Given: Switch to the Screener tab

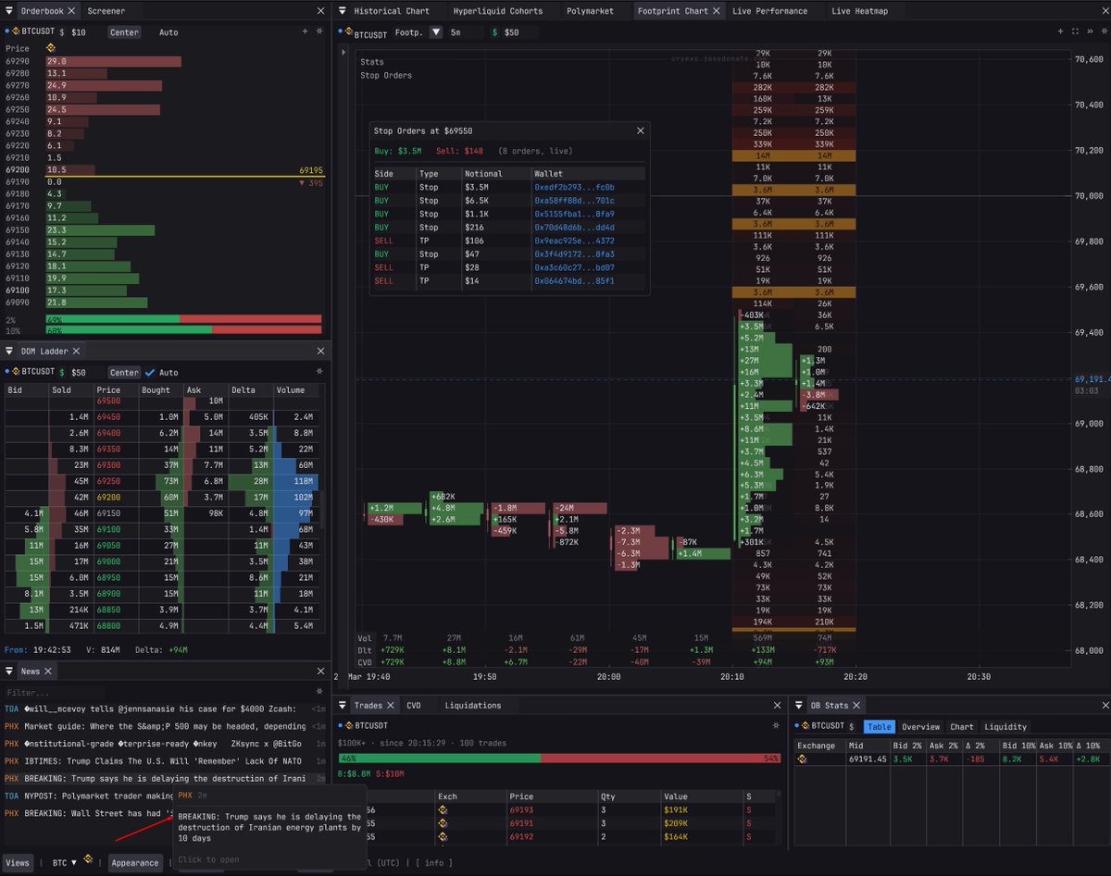Looking at the screenshot, I should coord(106,11).
